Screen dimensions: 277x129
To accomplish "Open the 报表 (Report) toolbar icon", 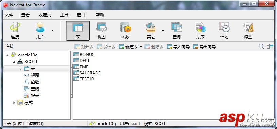I will click(x=200, y=31).
